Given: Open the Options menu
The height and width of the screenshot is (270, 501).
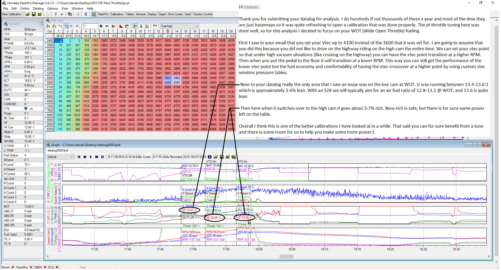Looking at the screenshot, I should [52, 9].
